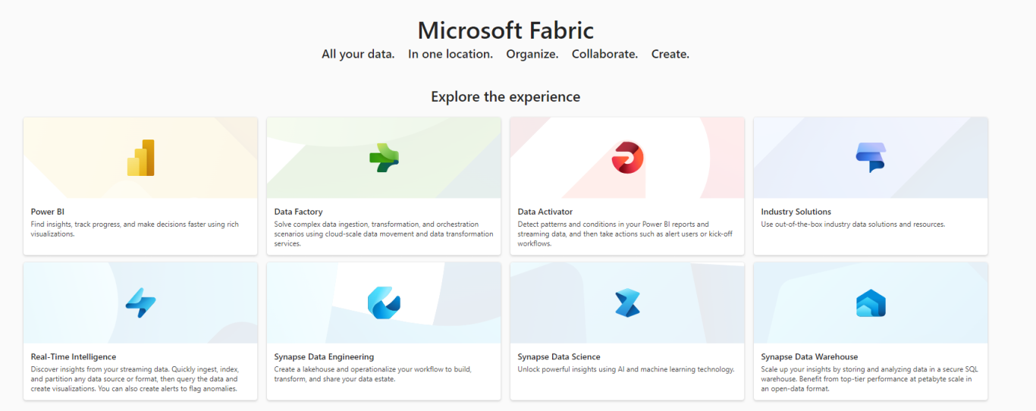
Task: Click the Power BI bar chart icon
Action: click(140, 158)
